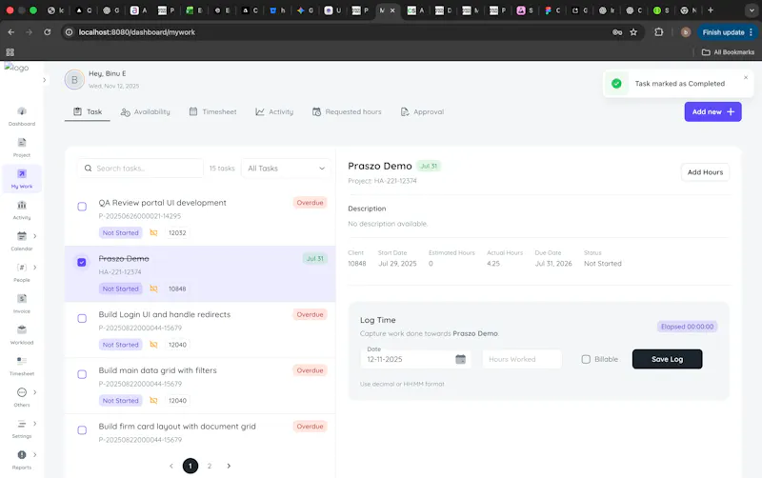
Task: Click non-billable icon on Build Login UI task
Action: pos(153,345)
